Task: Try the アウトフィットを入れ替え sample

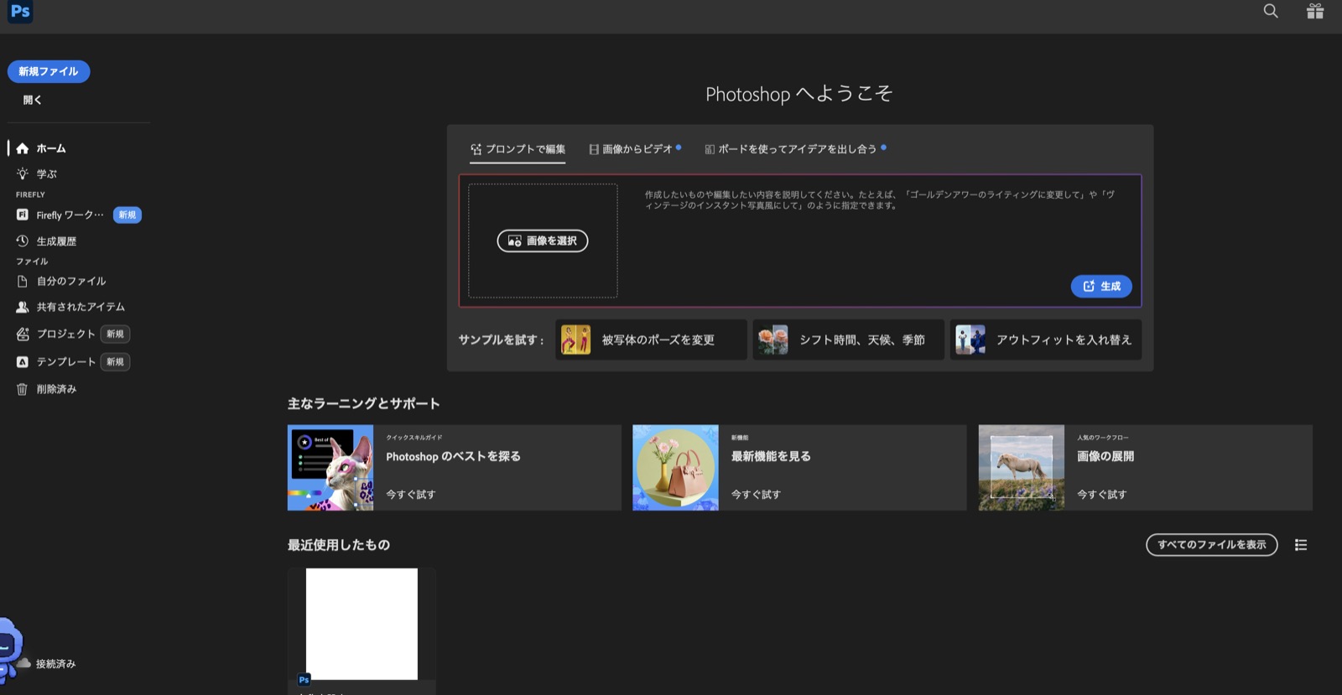Action: pos(1045,340)
